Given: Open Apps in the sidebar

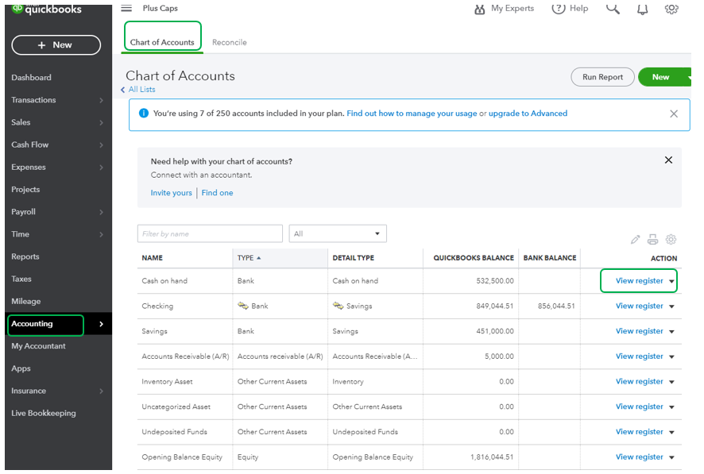Looking at the screenshot, I should coord(21,368).
